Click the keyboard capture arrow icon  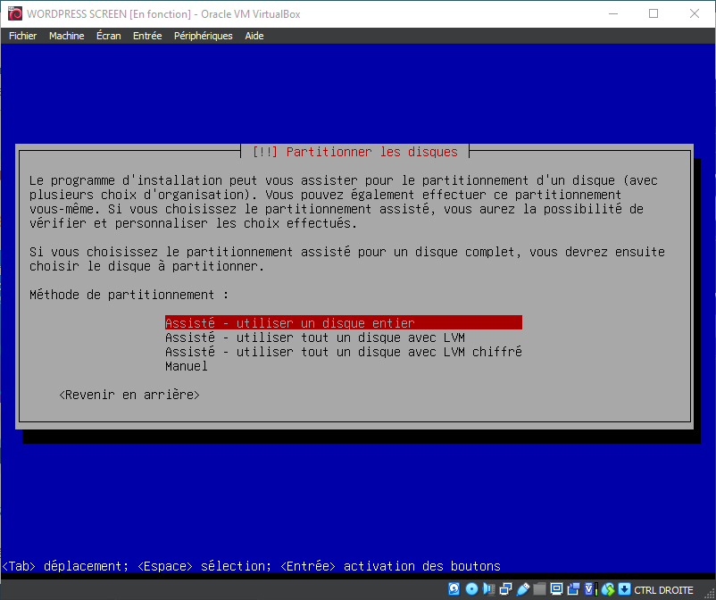(x=624, y=589)
